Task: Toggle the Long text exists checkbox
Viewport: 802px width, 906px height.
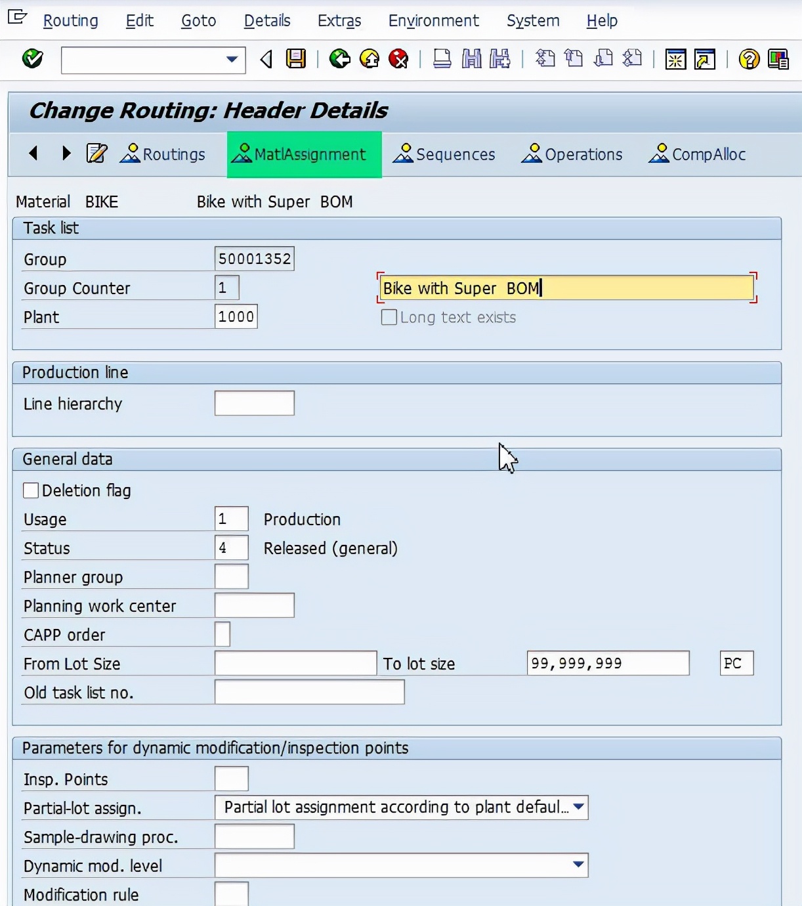Action: (x=389, y=317)
